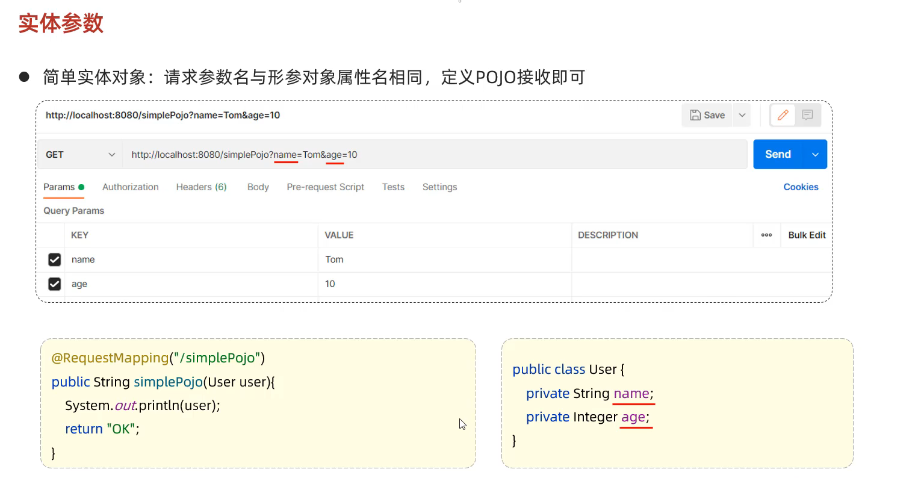Open the comment icon panel
The image size is (924, 478).
808,115
